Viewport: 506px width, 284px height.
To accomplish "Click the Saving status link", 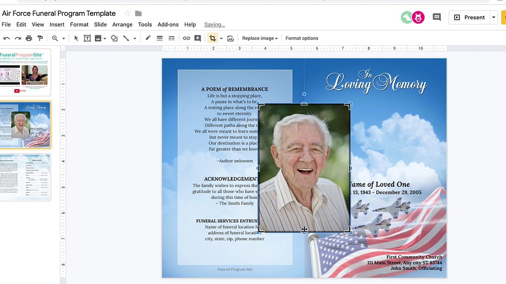I will [x=214, y=25].
